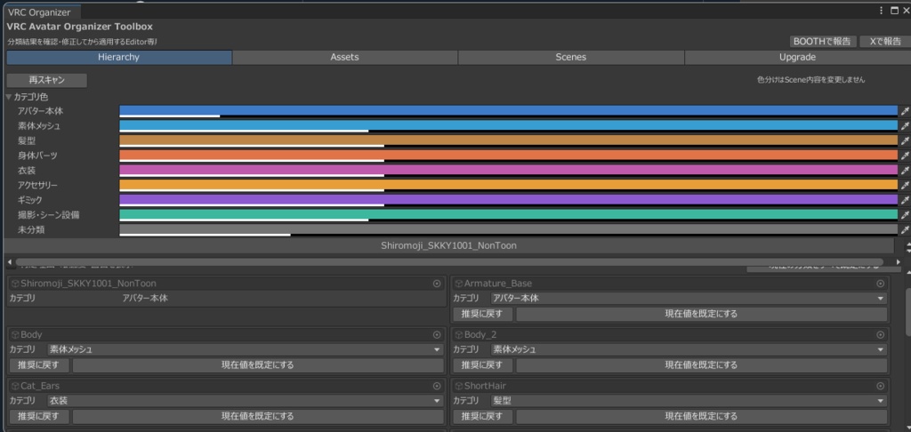Click 現在値を既定にする under Body_2
The width and height of the screenshot is (911, 432).
click(701, 365)
